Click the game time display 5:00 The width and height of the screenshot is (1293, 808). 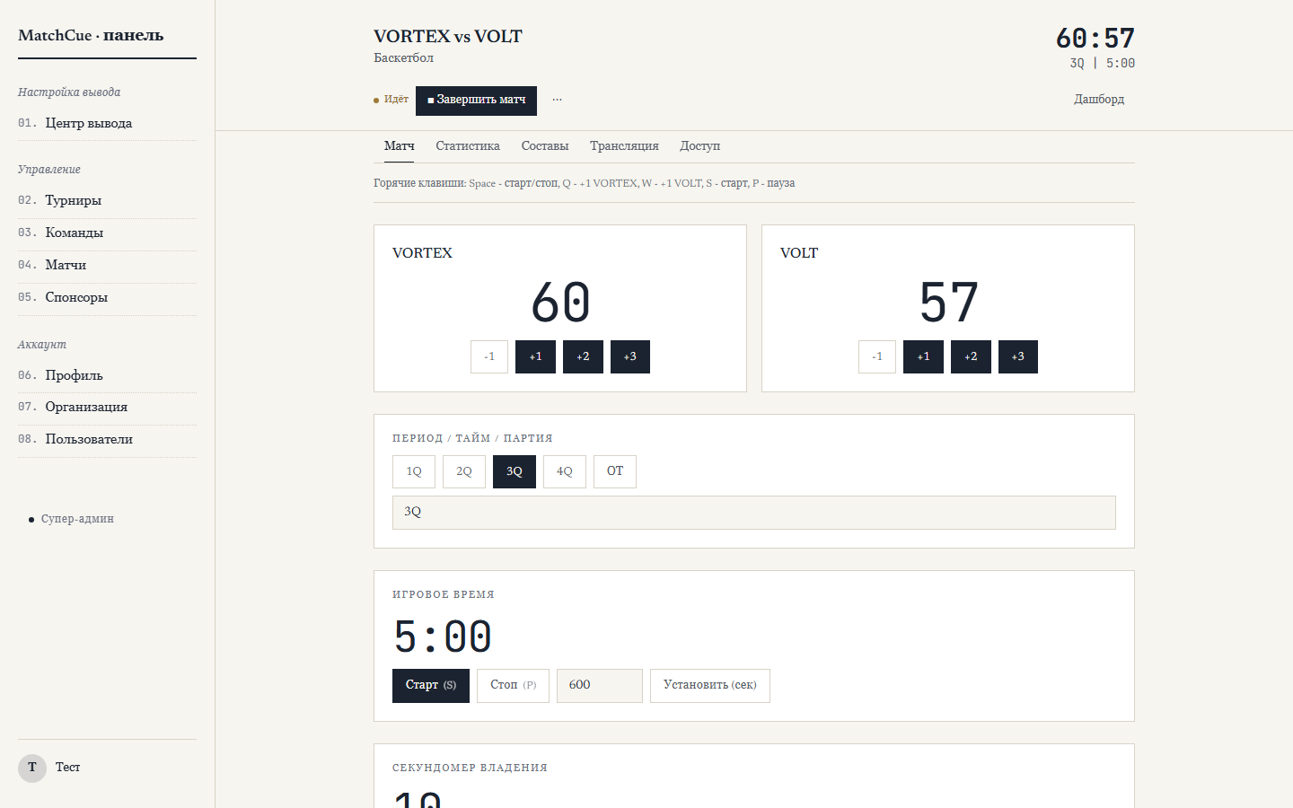click(x=443, y=637)
